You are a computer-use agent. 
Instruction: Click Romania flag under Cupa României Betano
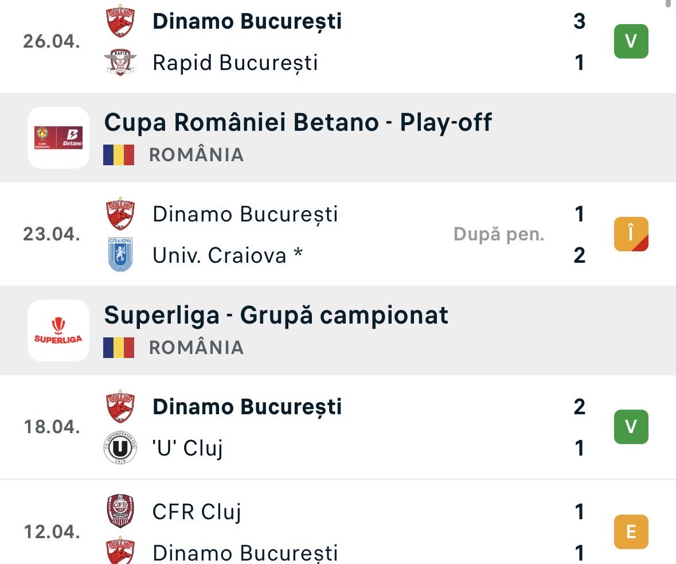coord(119,155)
